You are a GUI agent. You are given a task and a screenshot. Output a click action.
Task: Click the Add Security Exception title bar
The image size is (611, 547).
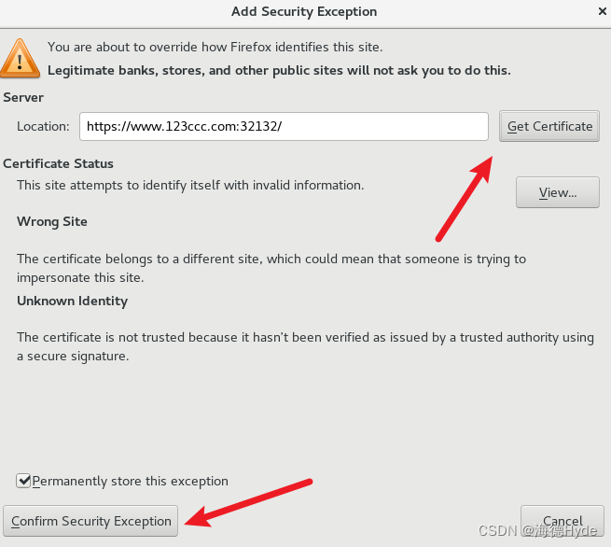pos(304,12)
